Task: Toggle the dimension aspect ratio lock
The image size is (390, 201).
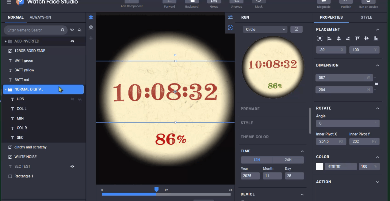Action: (377, 84)
